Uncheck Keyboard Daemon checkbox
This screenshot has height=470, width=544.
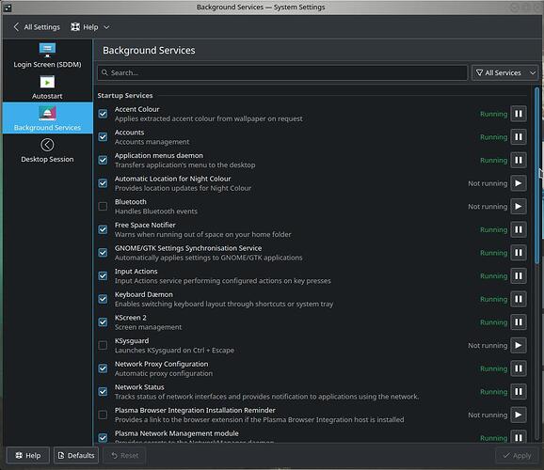pos(103,299)
